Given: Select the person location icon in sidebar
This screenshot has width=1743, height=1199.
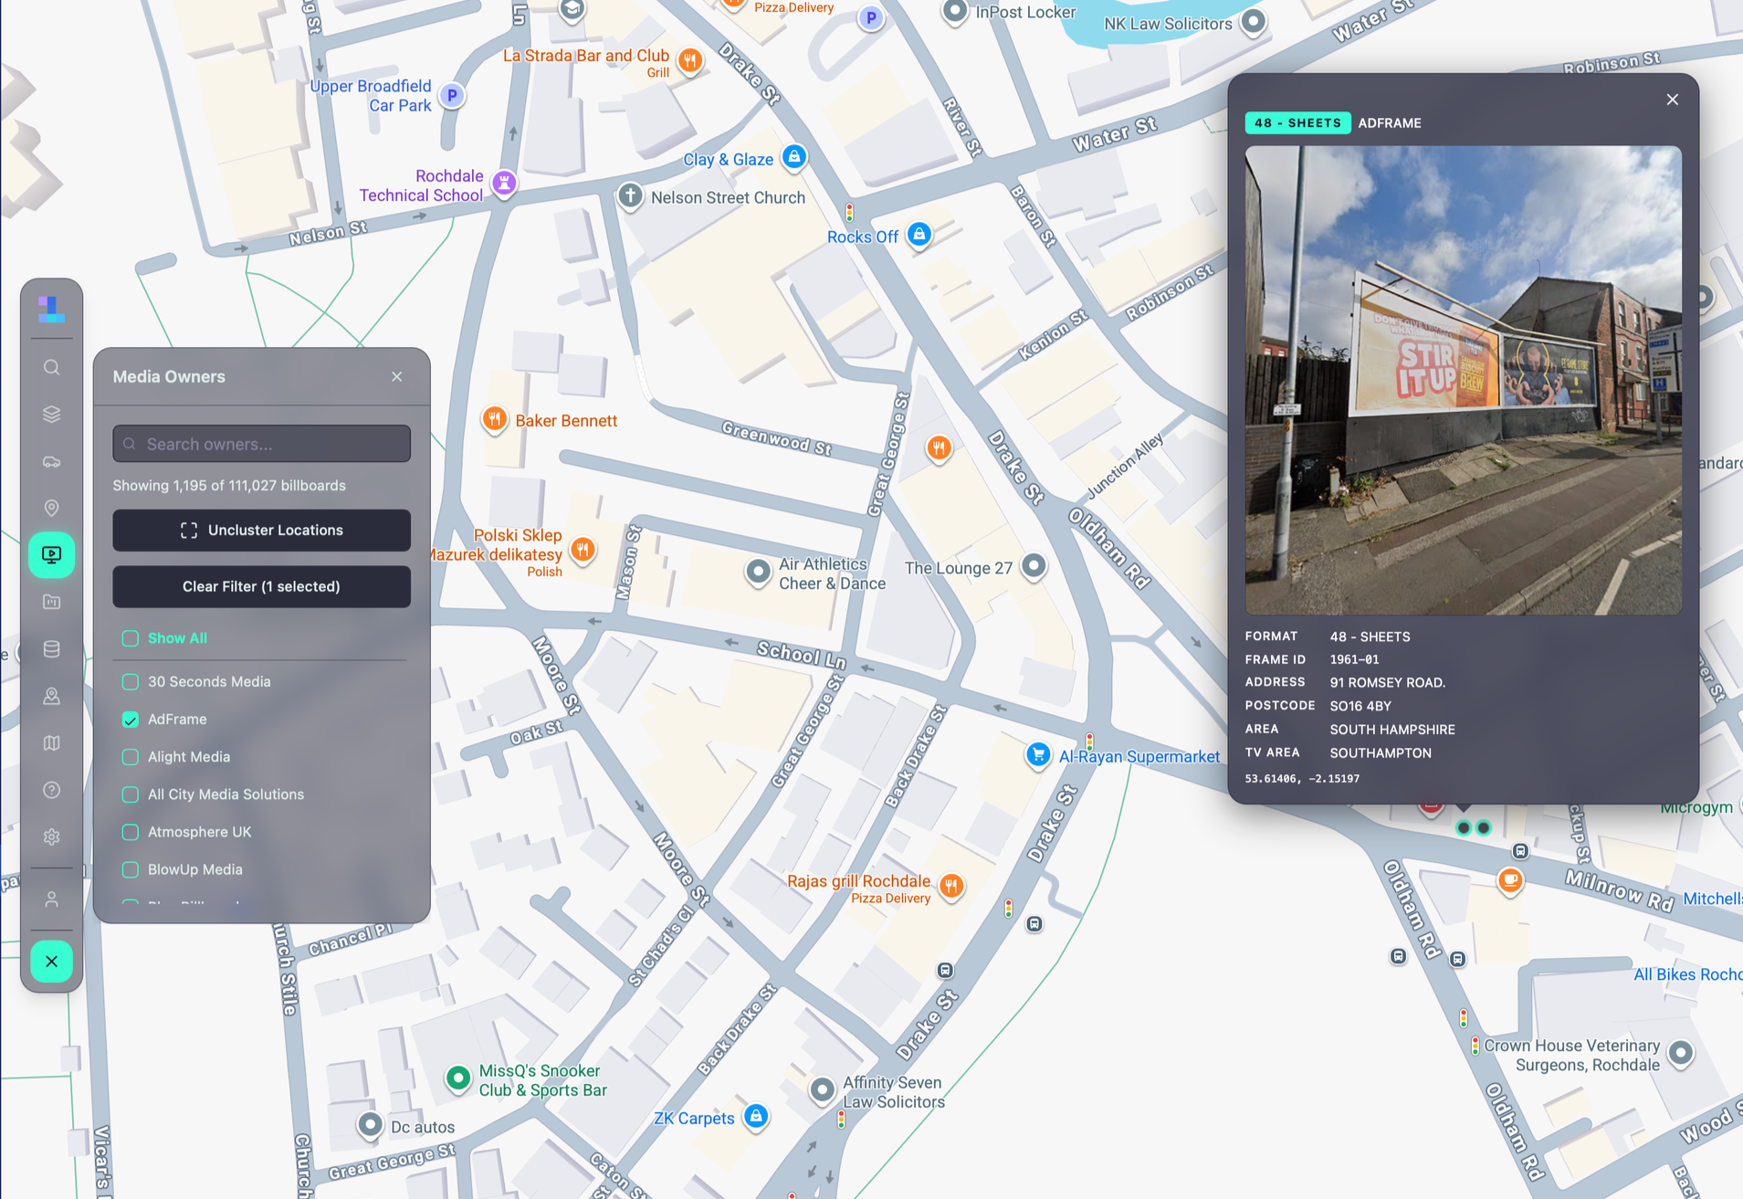Looking at the screenshot, I should point(52,696).
